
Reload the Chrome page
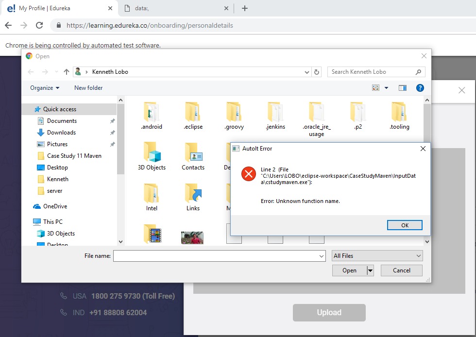click(39, 25)
